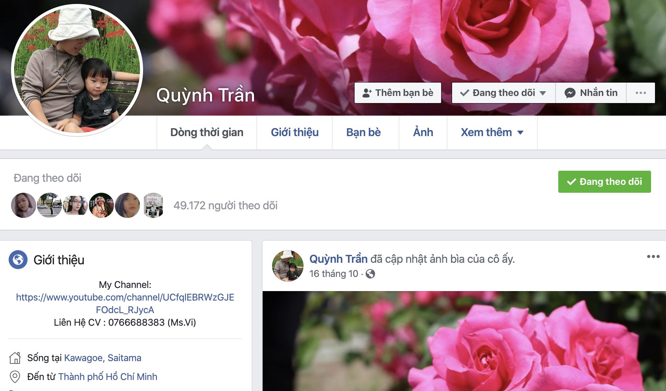Switch to the Dòng thời gian tab
Image resolution: width=666 pixels, height=391 pixels.
(206, 133)
